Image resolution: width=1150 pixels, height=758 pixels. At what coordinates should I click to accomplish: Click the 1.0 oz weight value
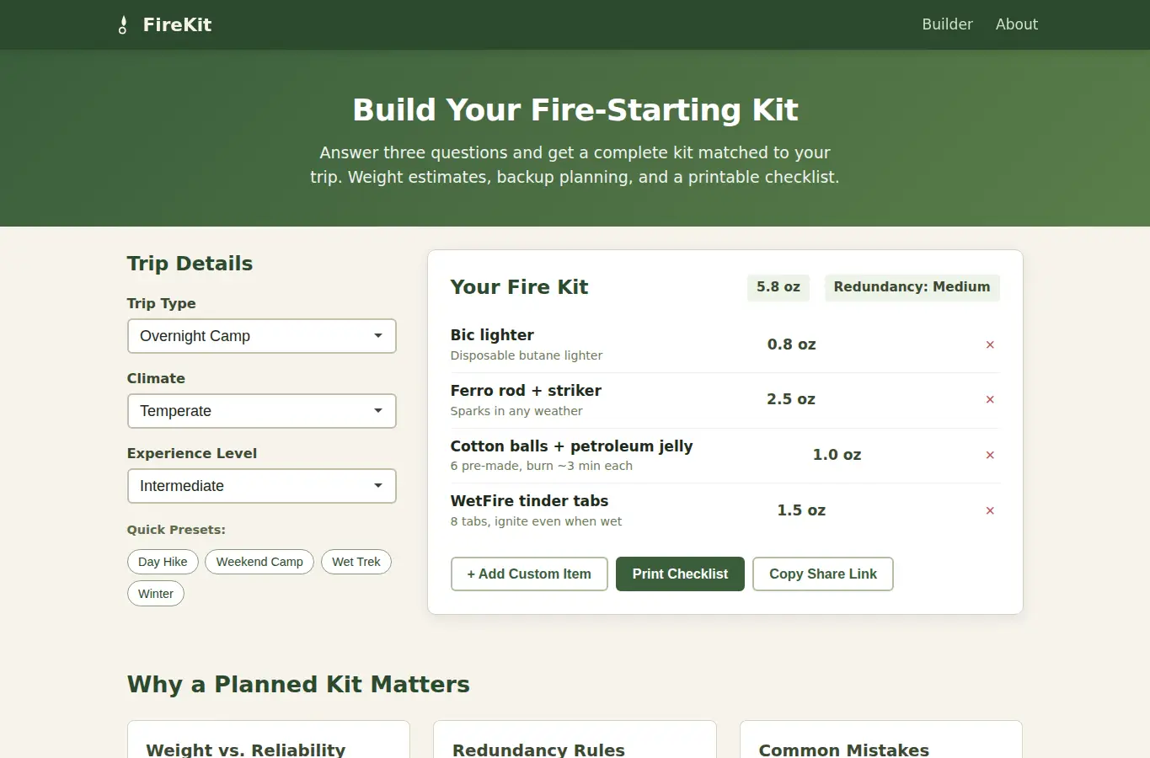tap(837, 455)
